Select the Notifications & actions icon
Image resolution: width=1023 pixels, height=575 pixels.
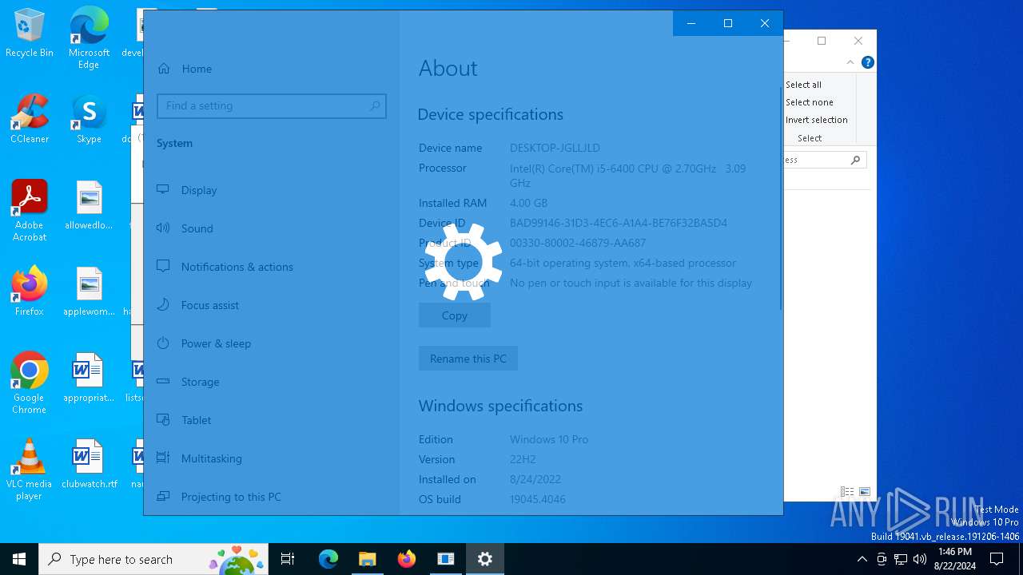[x=163, y=267]
